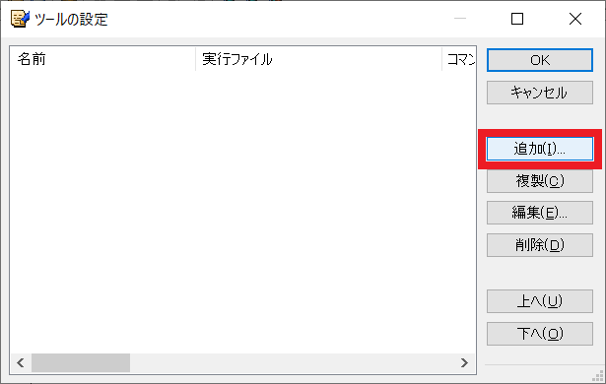Click the 削除(D) button
606x384 pixels.
coord(540,245)
